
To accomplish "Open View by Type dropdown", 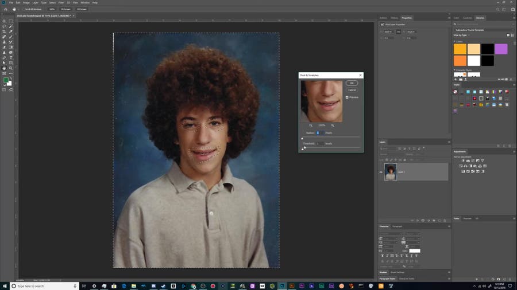I will pos(461,35).
